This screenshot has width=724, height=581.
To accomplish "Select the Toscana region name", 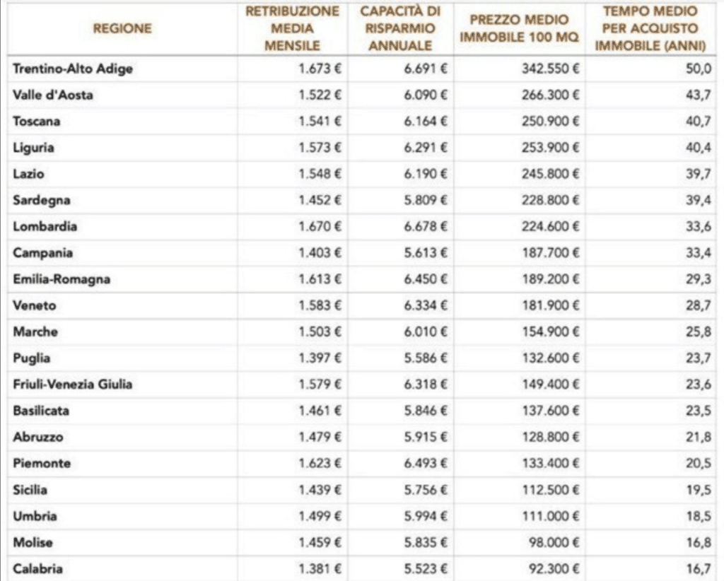I will tap(37, 122).
